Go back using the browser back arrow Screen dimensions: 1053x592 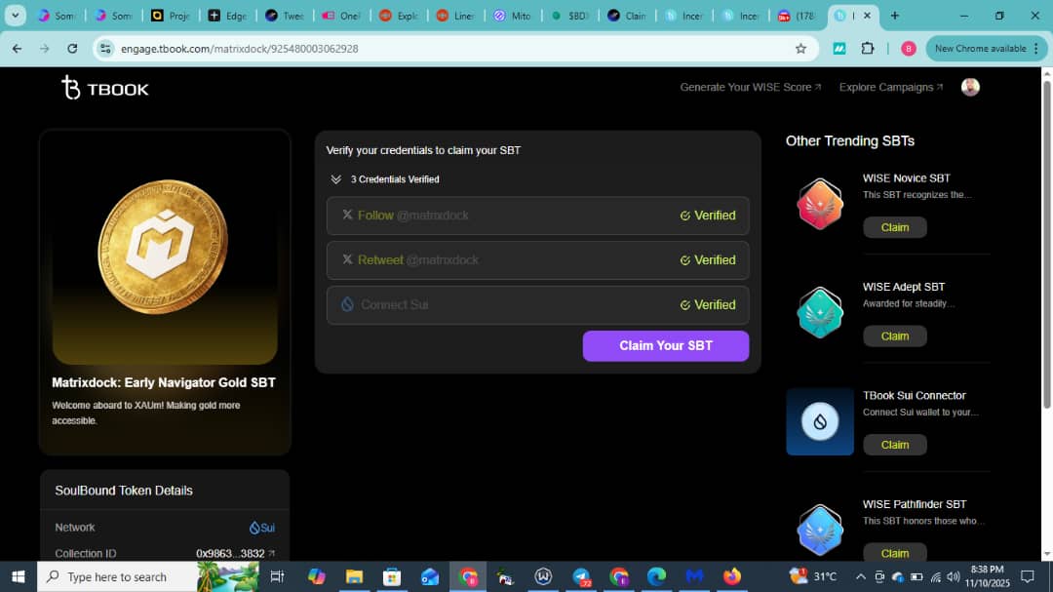(x=17, y=49)
